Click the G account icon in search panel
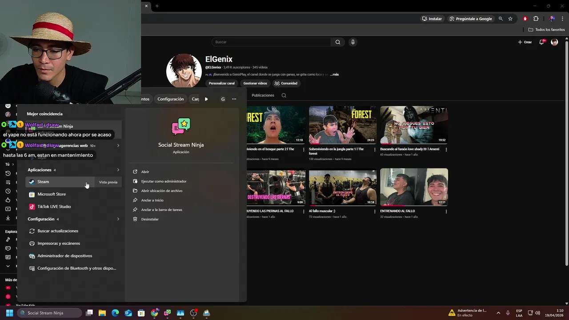Screen dimensions: 569x320 point(223,99)
